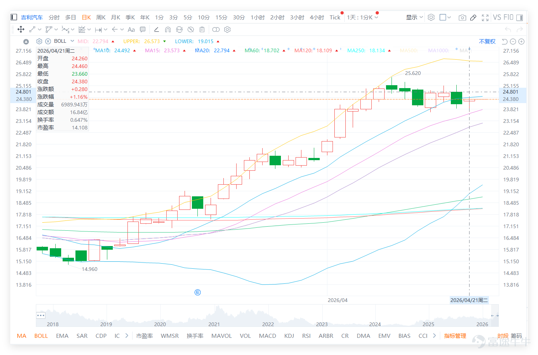The width and height of the screenshot is (538, 355).
Task: Open chart settings gear in top bar
Action: [431, 17]
